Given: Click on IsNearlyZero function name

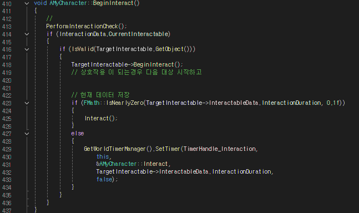Looking at the screenshot, I should (125, 103).
